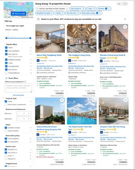Open 'The Langham Hong Kong' title link

[79, 55]
